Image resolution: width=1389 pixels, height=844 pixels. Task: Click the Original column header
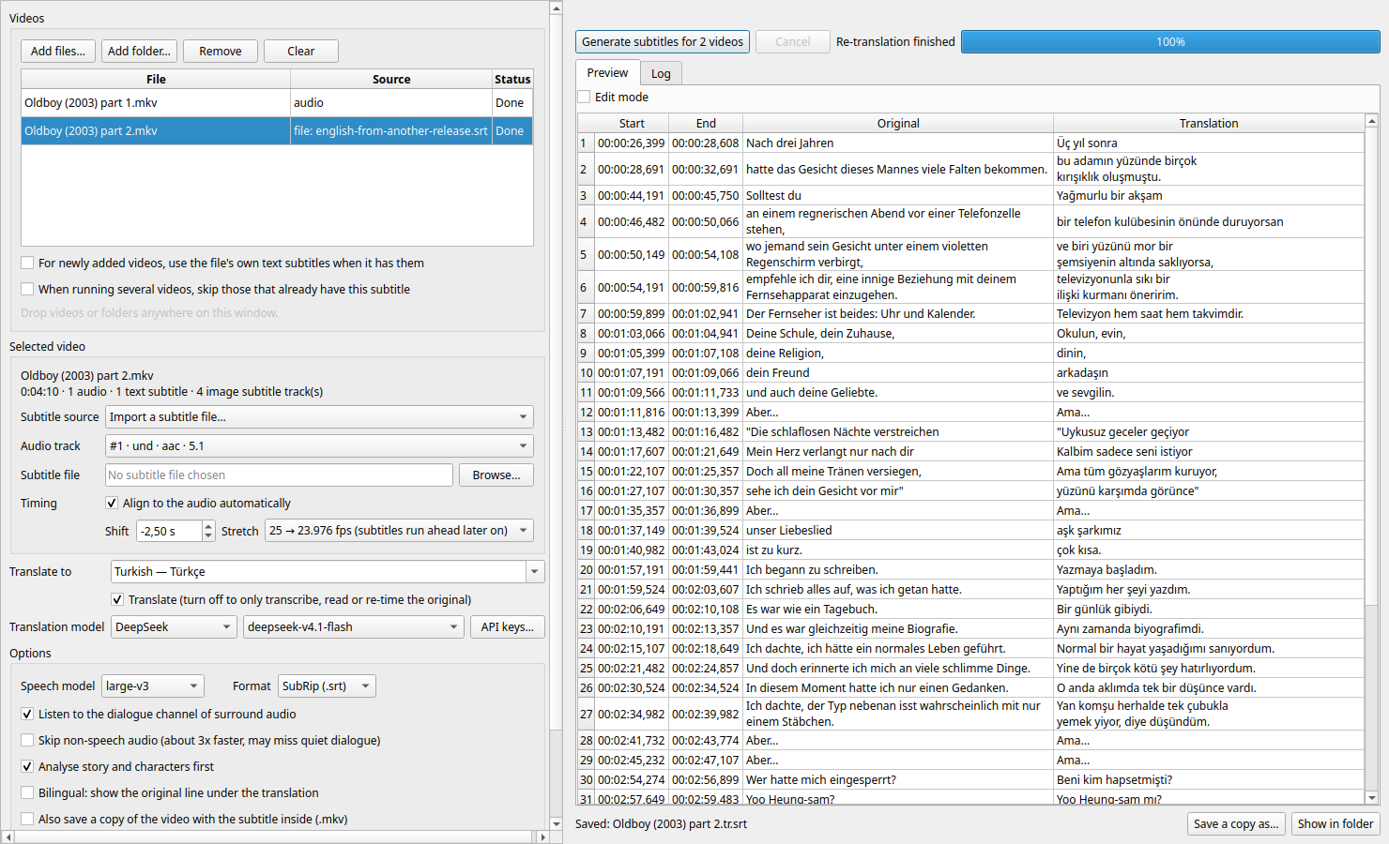click(x=898, y=123)
